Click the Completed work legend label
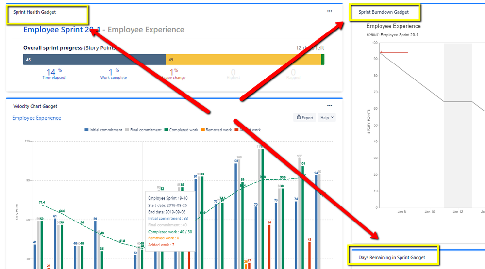Viewport: 485px width, 269px height. (x=184, y=130)
